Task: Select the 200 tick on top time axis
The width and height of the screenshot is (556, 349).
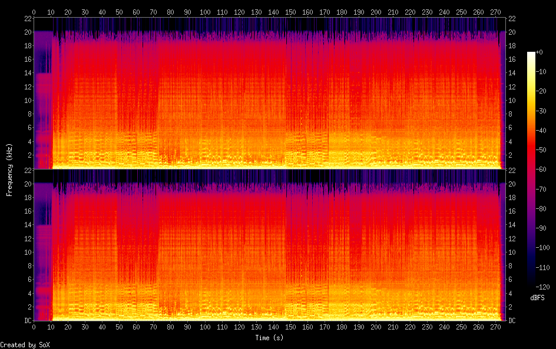Action: (375, 12)
